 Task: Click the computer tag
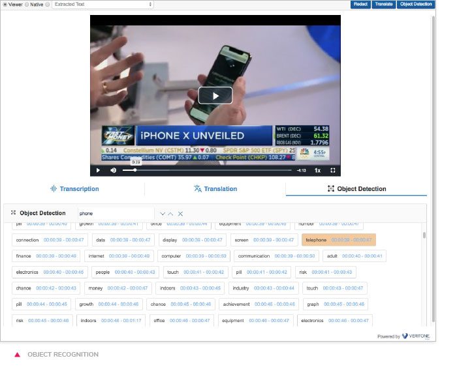click(x=194, y=256)
